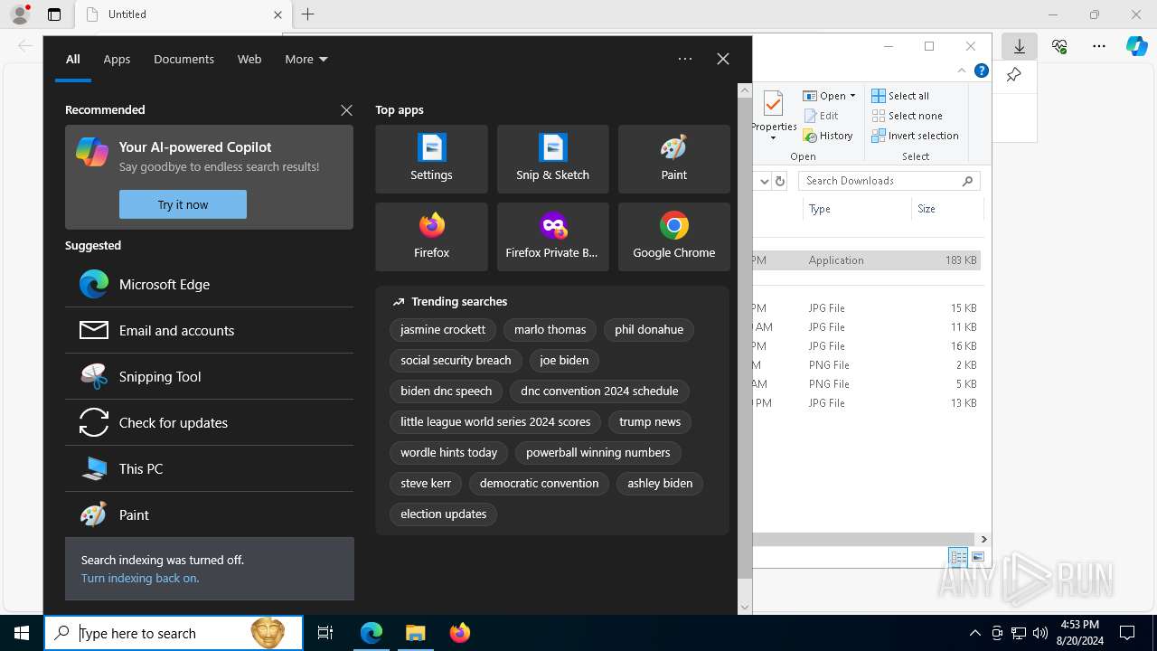
Task: Close the search panel
Action: (723, 59)
